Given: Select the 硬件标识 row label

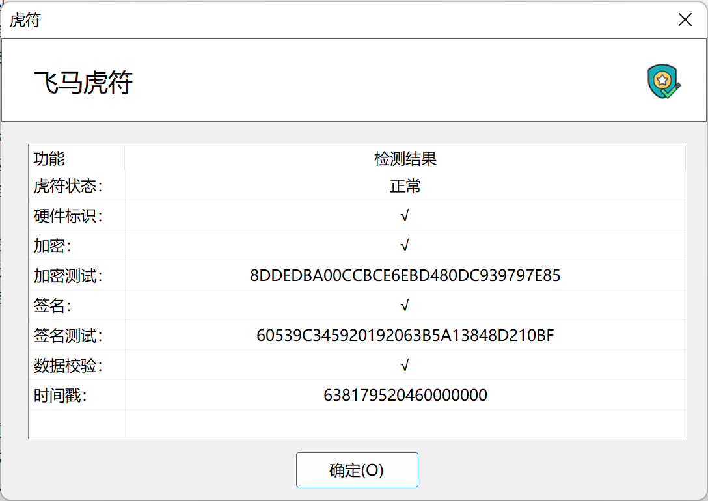Looking at the screenshot, I should click(x=68, y=216).
